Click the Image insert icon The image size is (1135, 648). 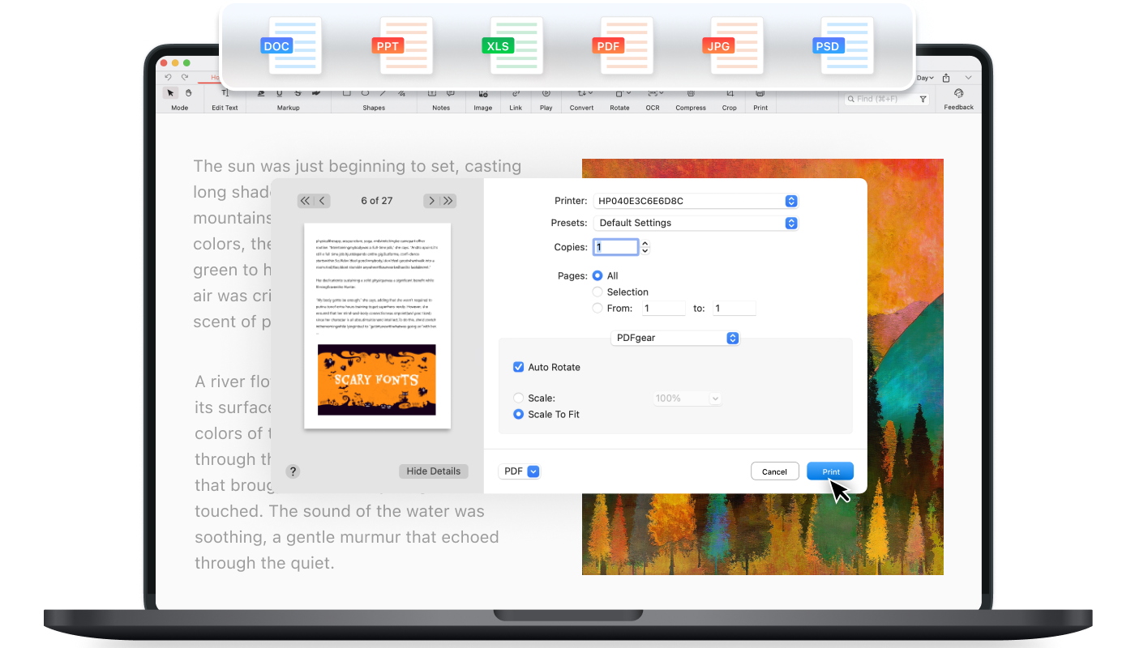(x=483, y=94)
